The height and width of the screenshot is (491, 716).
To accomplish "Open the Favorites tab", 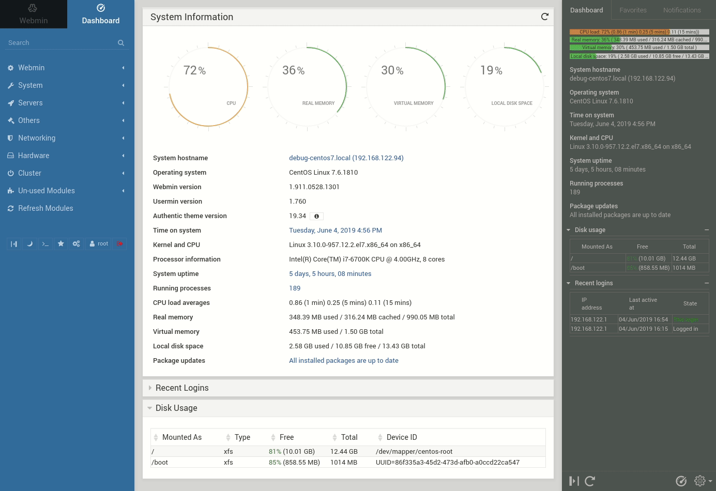I will tap(633, 10).
